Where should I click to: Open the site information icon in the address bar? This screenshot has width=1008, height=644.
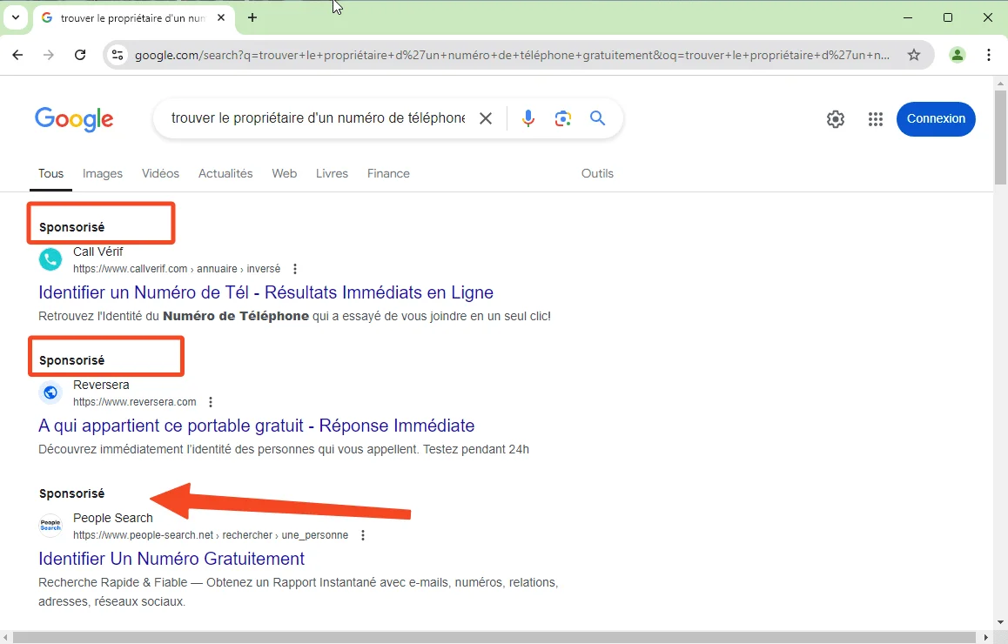[x=118, y=56]
